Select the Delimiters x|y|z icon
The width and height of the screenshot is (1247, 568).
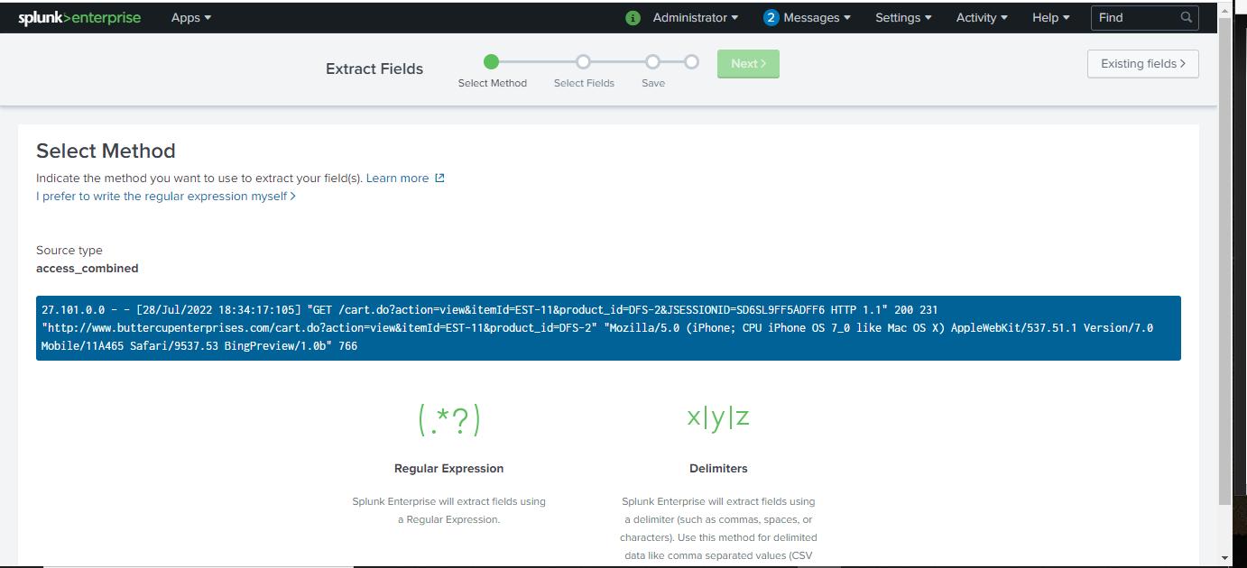718,417
